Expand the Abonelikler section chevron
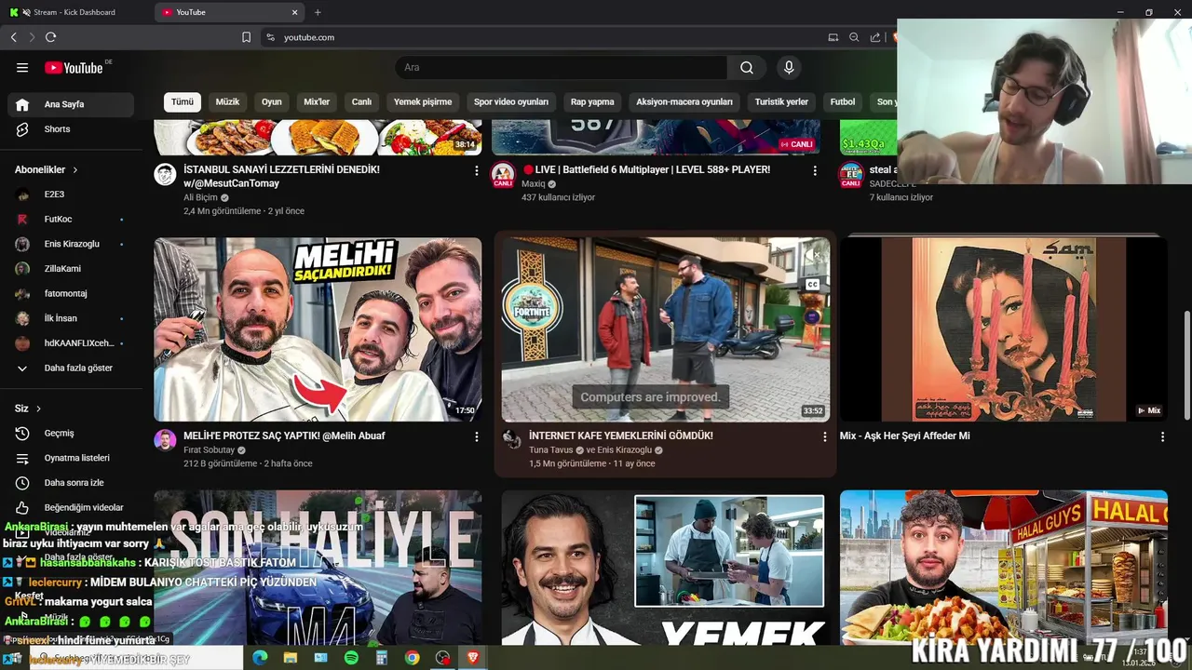 [75, 170]
